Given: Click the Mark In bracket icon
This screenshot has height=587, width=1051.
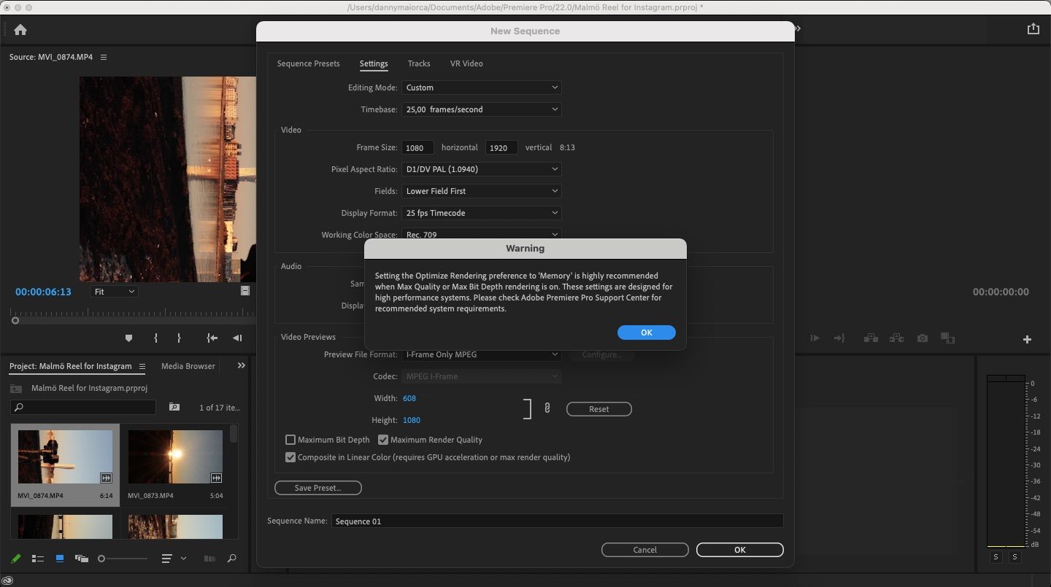Looking at the screenshot, I should [x=155, y=338].
